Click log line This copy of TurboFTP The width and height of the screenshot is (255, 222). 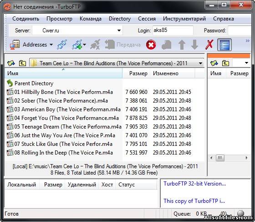(194, 201)
